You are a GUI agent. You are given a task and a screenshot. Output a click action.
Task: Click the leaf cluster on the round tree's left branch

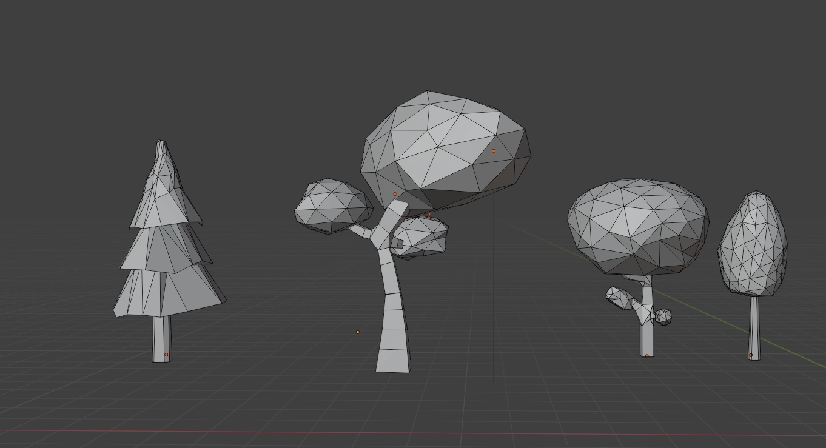[619, 297]
